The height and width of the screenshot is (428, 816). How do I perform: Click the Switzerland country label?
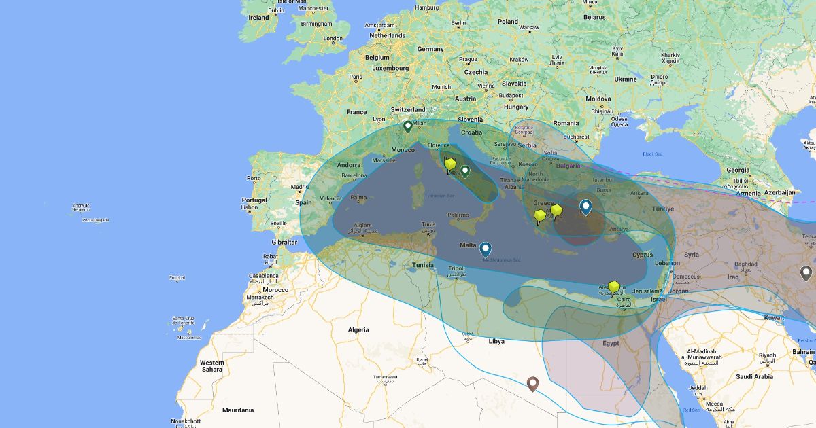tap(408, 109)
